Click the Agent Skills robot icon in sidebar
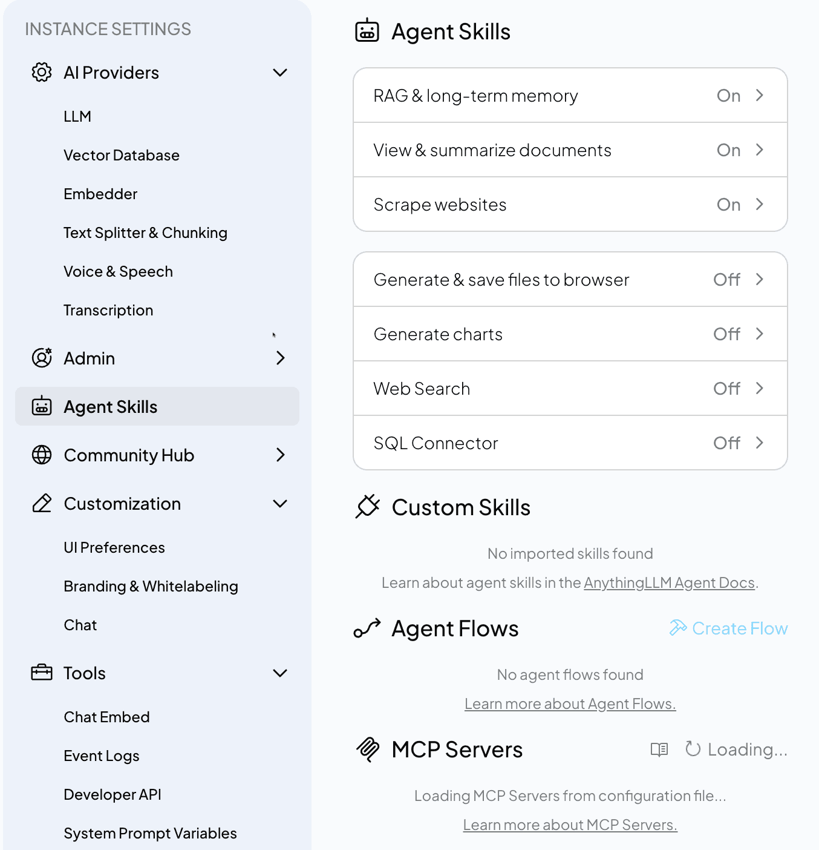This screenshot has height=850, width=819. coord(42,406)
